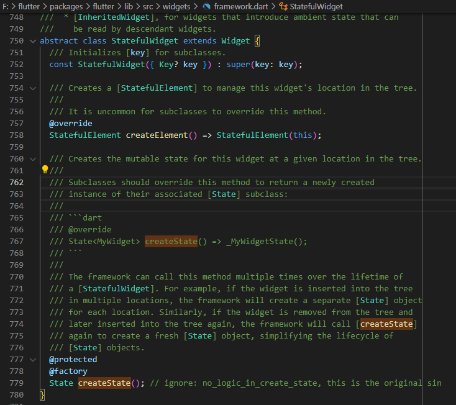This screenshot has width=456, height=405.
Task: Click the @override annotation on line 757
Action: [71, 124]
